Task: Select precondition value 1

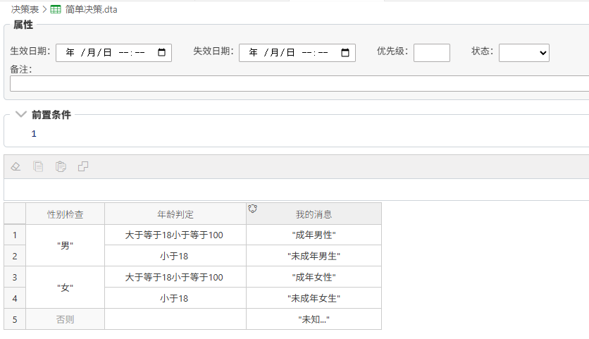Action: 34,134
